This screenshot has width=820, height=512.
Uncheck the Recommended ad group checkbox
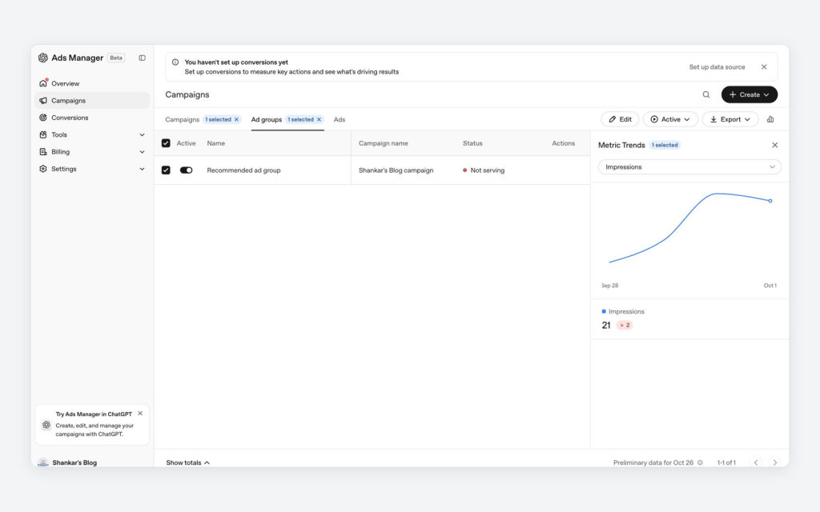pos(166,170)
